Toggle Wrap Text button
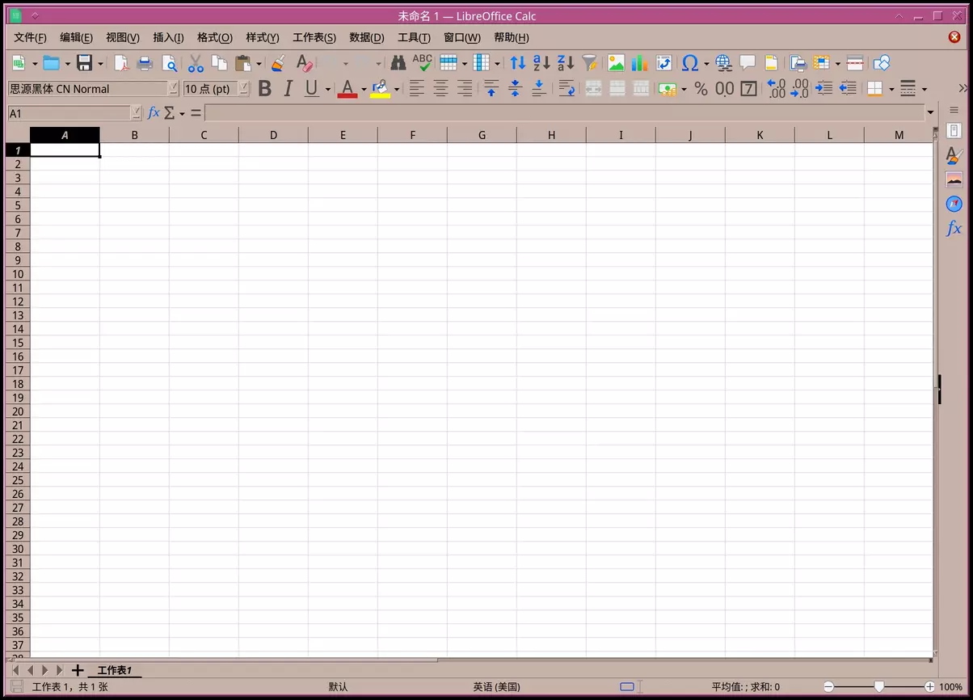 567,89
